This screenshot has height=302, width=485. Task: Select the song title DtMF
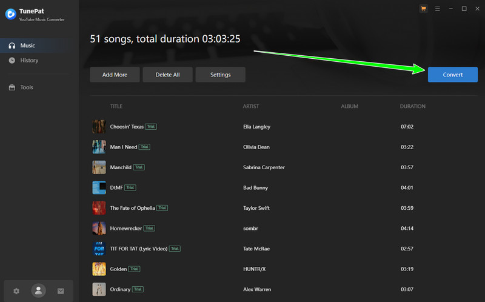click(116, 188)
